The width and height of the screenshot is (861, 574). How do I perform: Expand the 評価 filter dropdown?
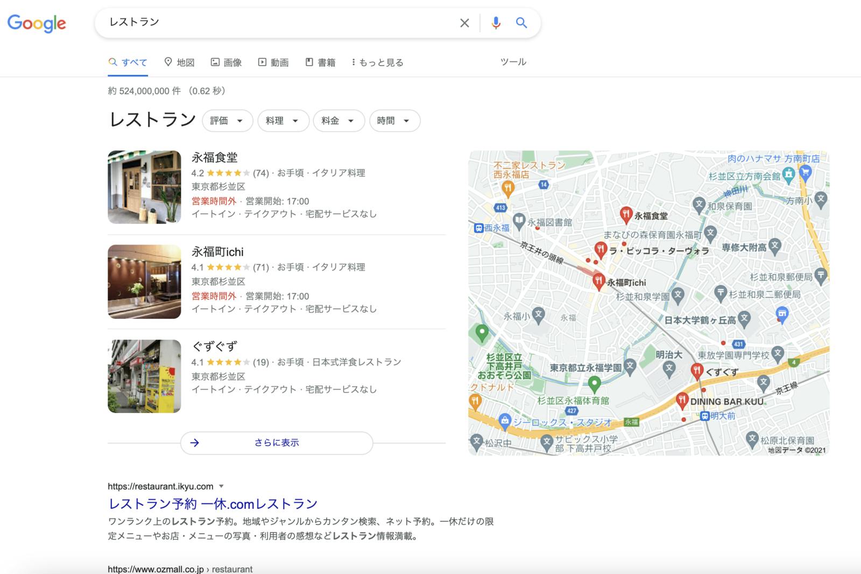[x=227, y=121]
